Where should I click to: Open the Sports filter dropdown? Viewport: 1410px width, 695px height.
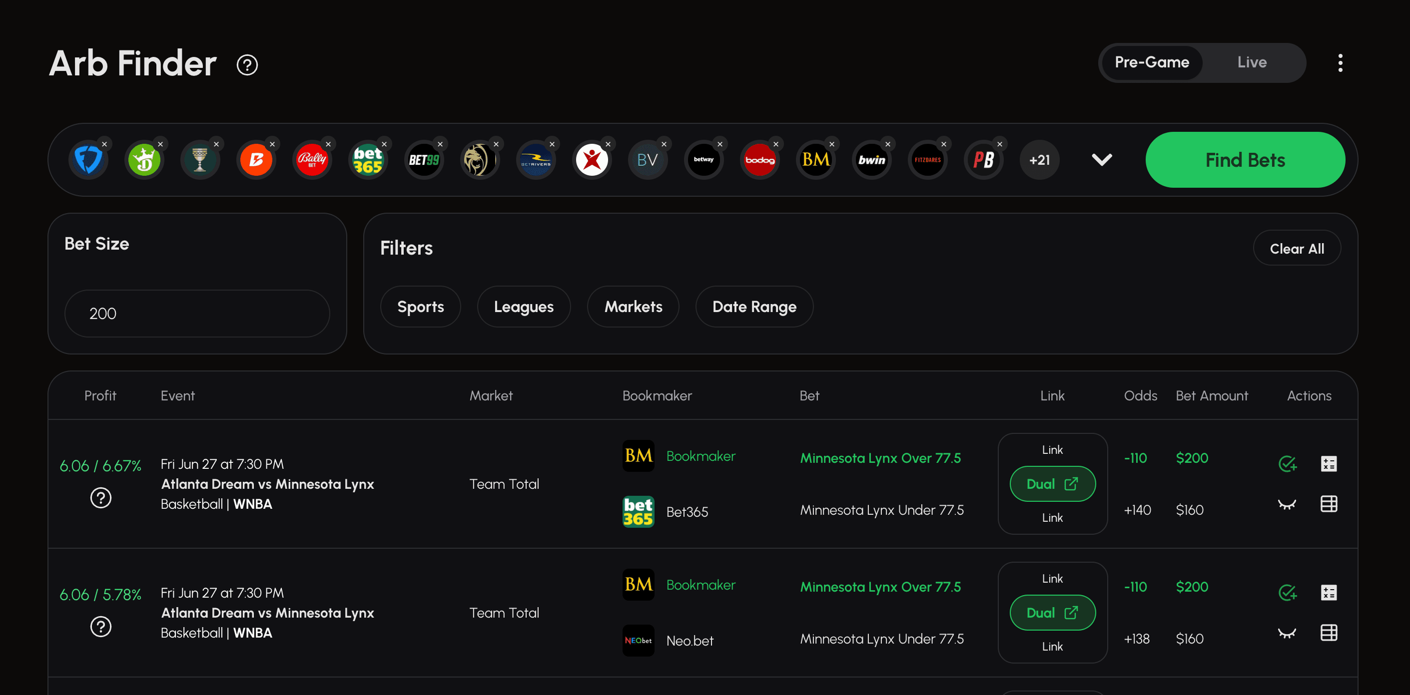click(x=420, y=307)
